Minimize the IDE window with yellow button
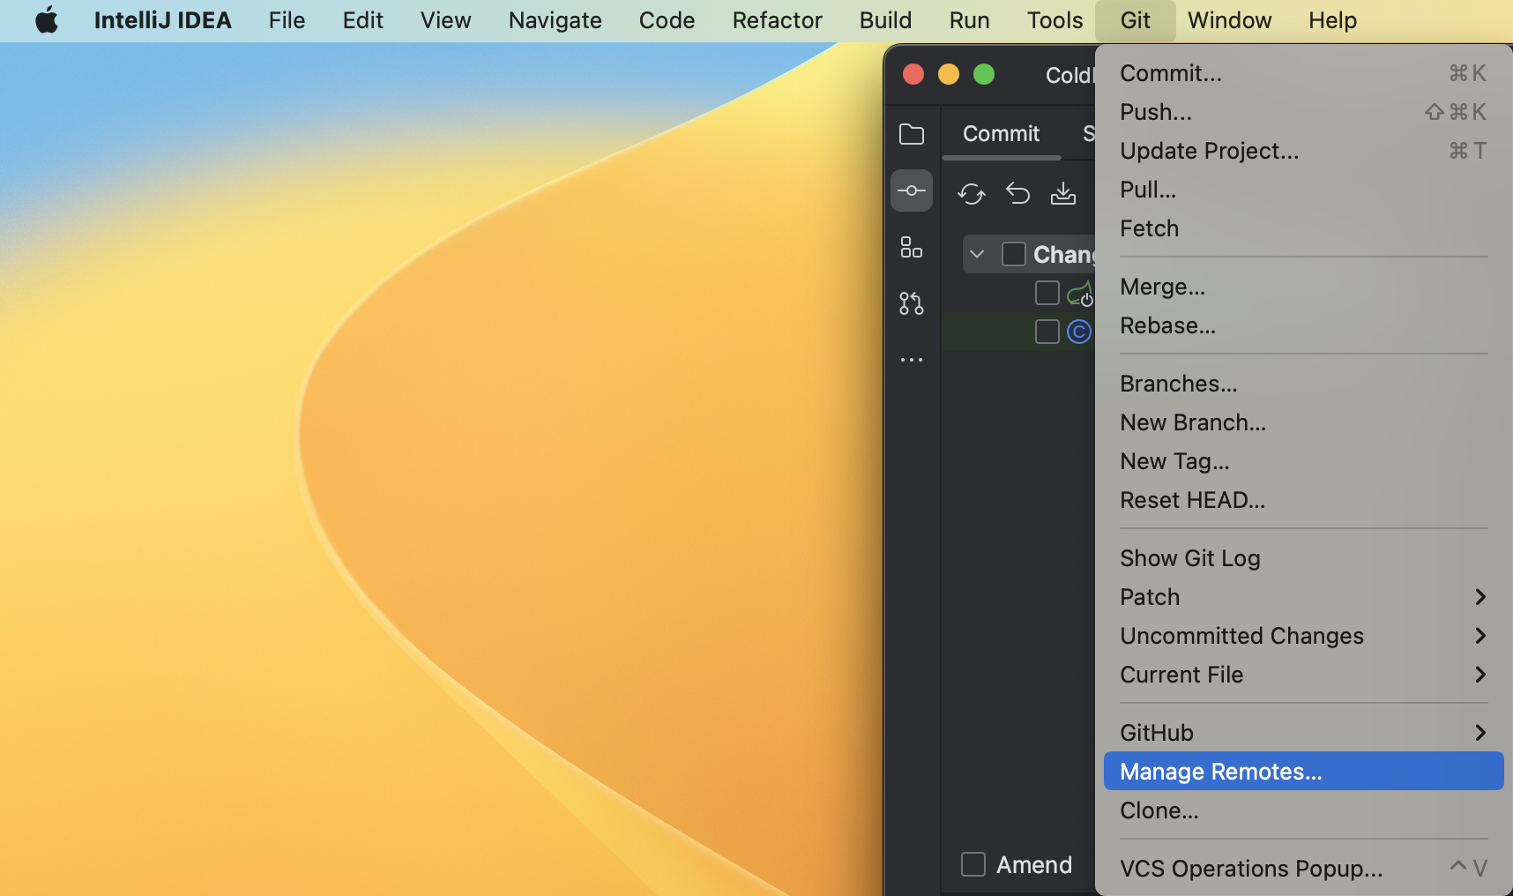Viewport: 1513px width, 896px height. [949, 74]
